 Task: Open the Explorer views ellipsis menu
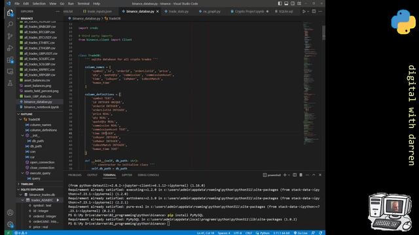tap(58, 12)
